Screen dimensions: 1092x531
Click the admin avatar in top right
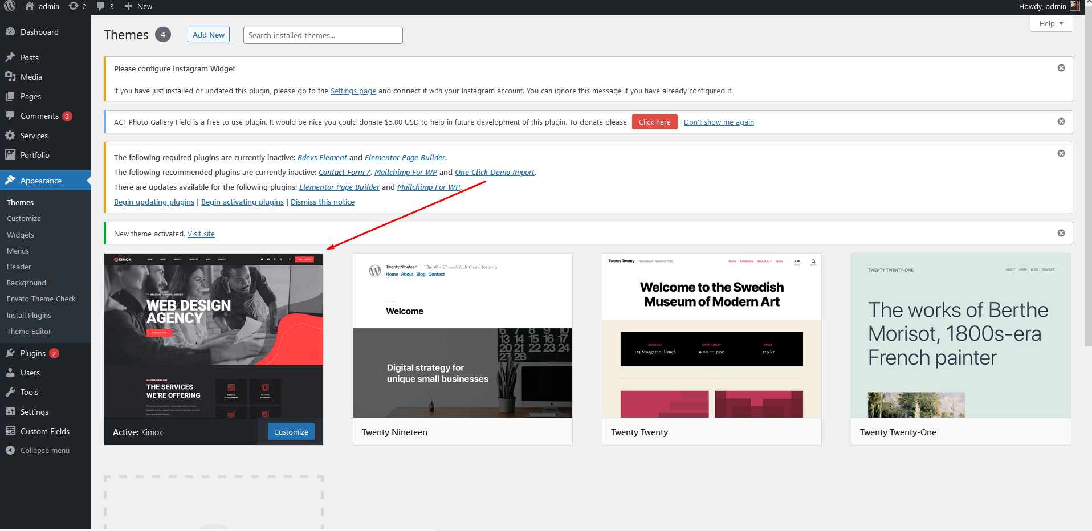[1075, 6]
